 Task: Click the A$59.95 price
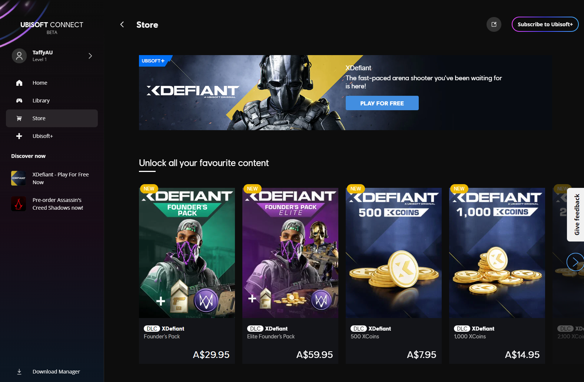pyautogui.click(x=315, y=355)
